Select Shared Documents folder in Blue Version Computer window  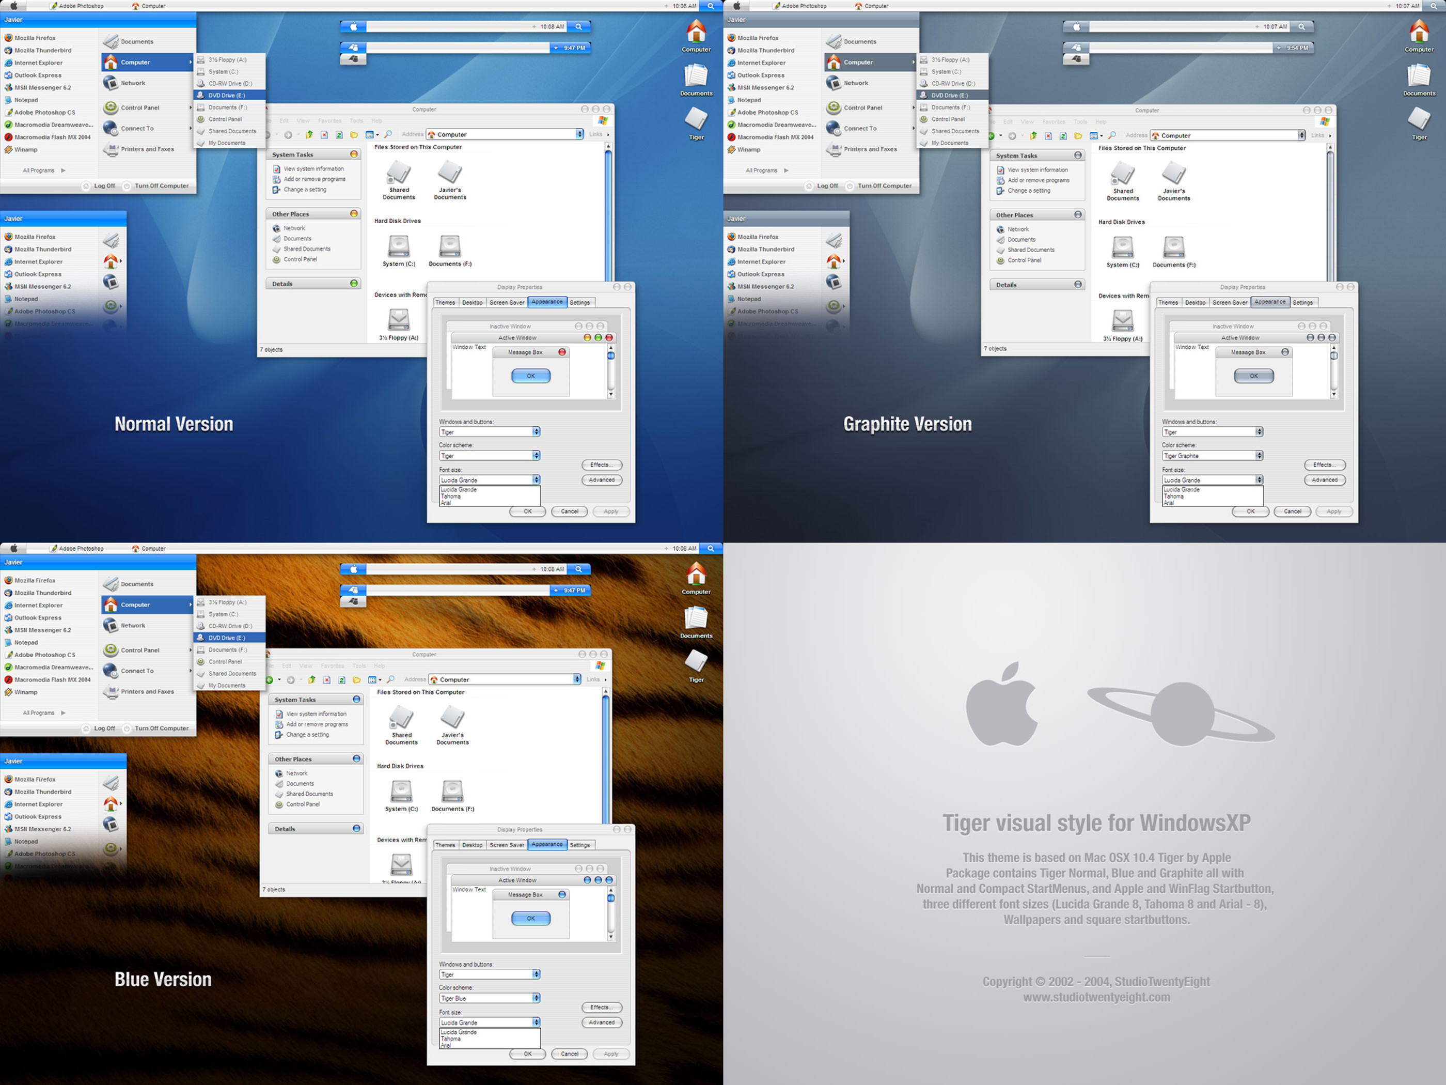401,726
